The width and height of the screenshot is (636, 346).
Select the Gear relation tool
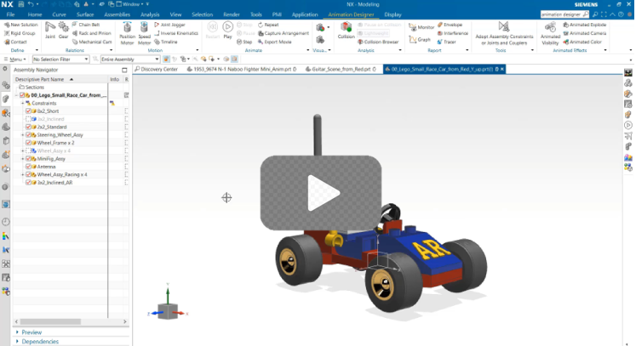[x=63, y=31]
